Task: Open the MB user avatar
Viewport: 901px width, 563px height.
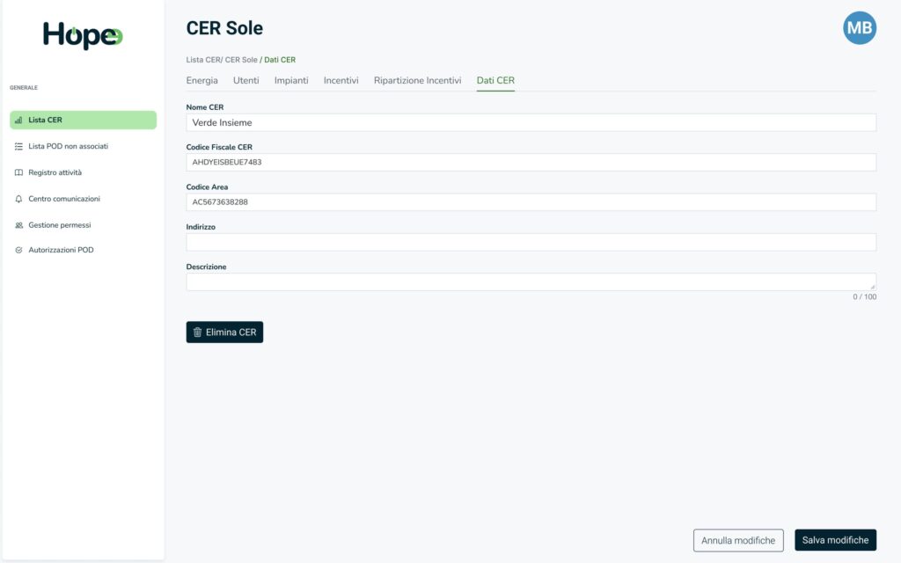Action: click(x=859, y=28)
